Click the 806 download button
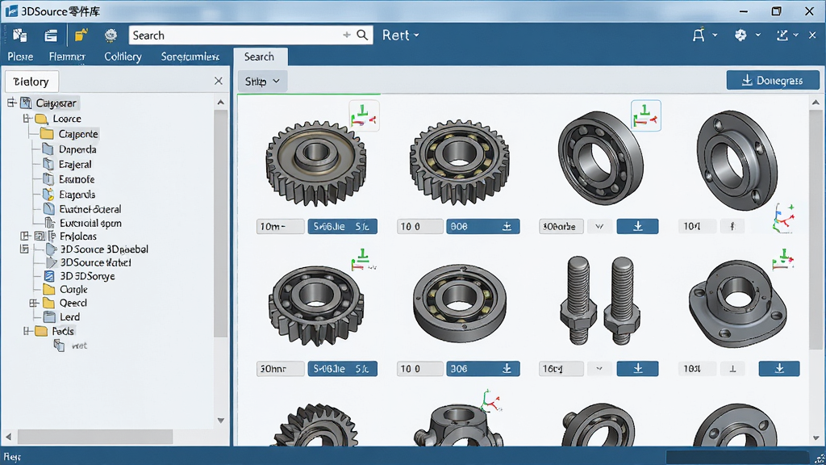The width and height of the screenshot is (826, 465). coord(483,226)
